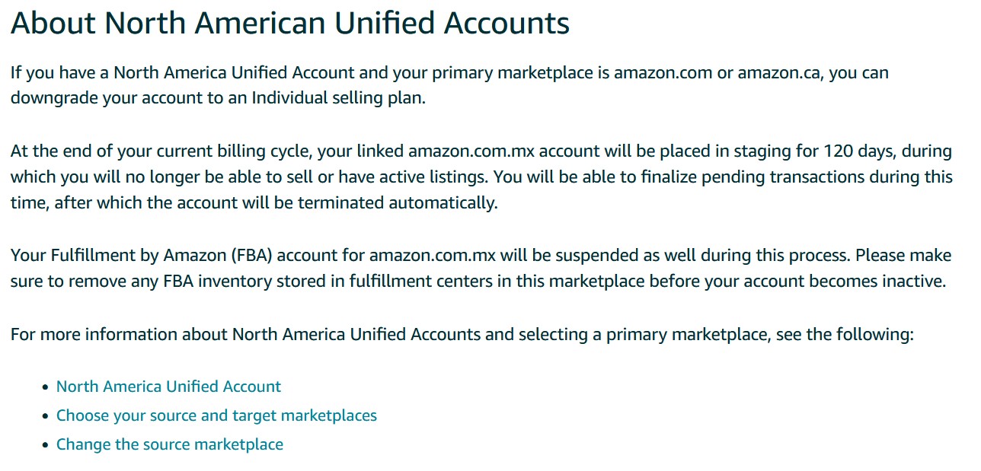Follow the Change the source marketplace link

tap(170, 444)
